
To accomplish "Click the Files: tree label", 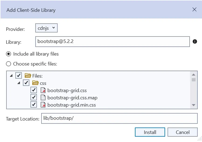I will tap(37, 76).
